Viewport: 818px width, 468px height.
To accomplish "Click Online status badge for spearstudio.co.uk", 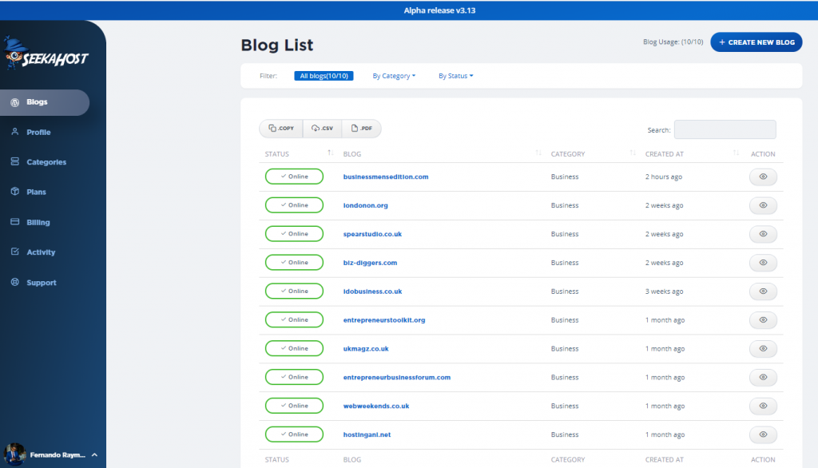I will [294, 234].
